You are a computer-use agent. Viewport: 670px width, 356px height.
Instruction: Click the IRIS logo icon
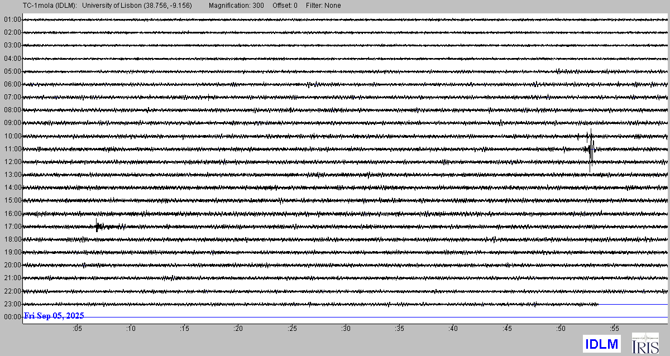tap(645, 343)
